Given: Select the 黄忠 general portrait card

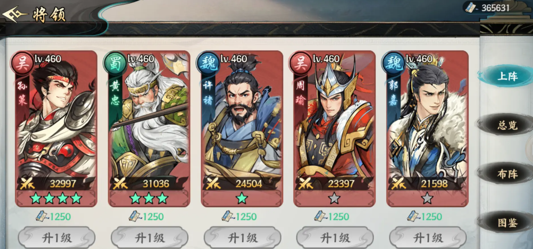Looking at the screenshot, I should pyautogui.click(x=149, y=129).
